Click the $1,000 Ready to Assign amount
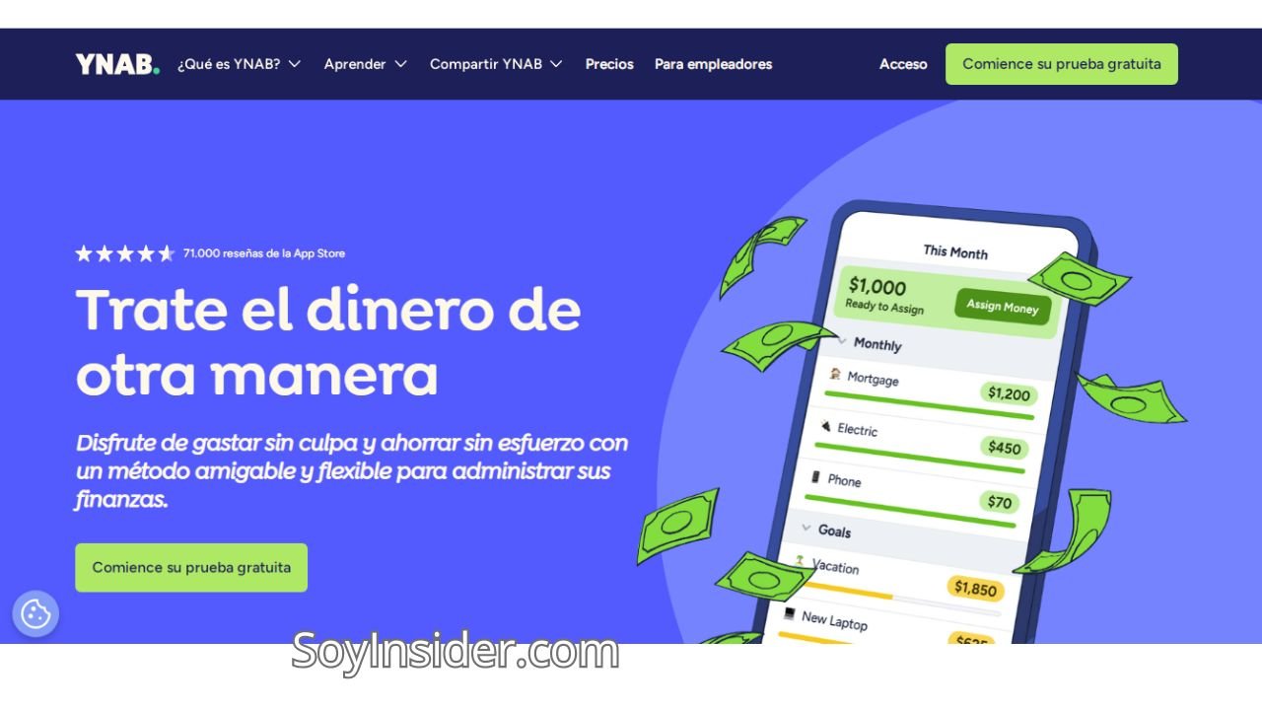Image resolution: width=1262 pixels, height=710 pixels. click(877, 286)
